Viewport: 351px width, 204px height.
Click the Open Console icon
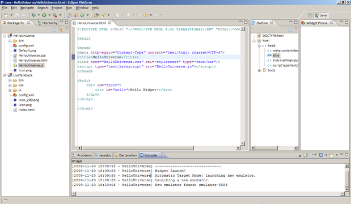pos(332,155)
